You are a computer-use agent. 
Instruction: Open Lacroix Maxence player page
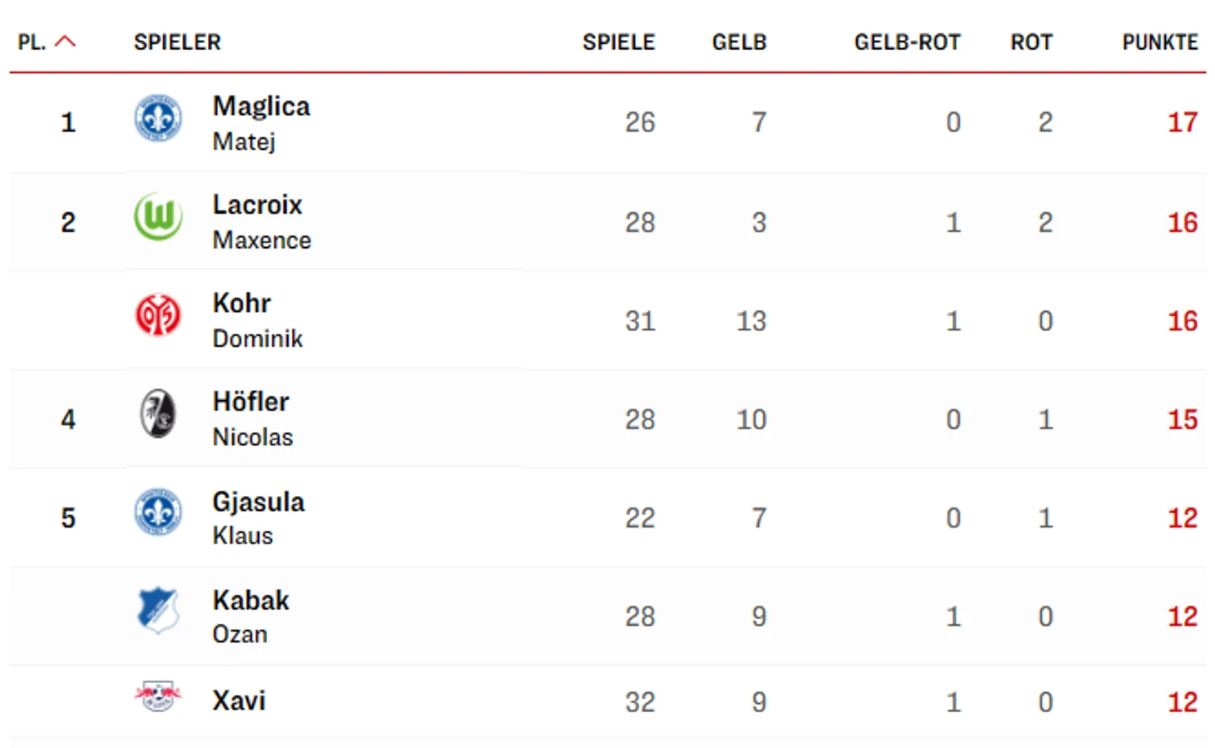(260, 221)
